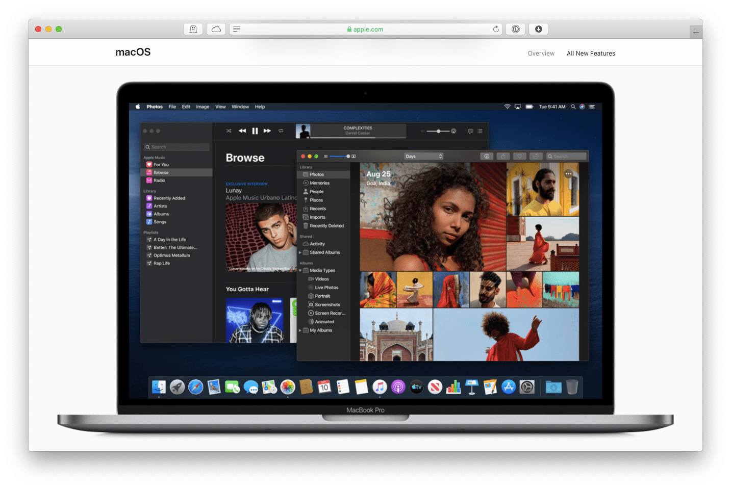The width and height of the screenshot is (731, 489).
Task: Skip to next track in Music
Action: coord(267,131)
